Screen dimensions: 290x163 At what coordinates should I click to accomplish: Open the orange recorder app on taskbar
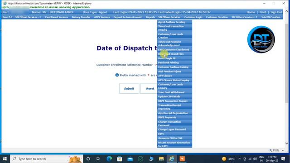(x=182, y=159)
